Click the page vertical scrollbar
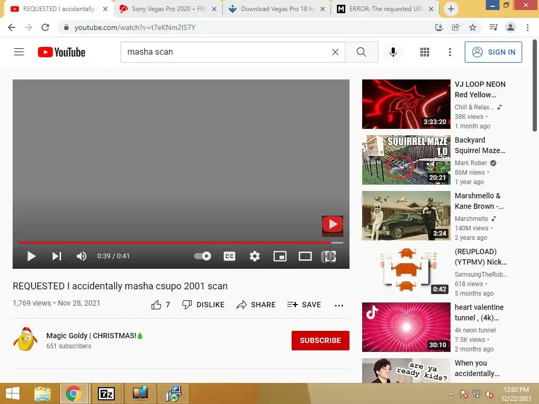The image size is (539, 404). click(535, 86)
